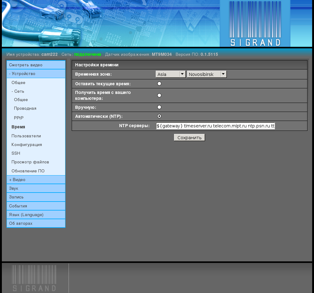314x293 pixels.
Task: Open the Пользователи page
Action: click(x=26, y=136)
